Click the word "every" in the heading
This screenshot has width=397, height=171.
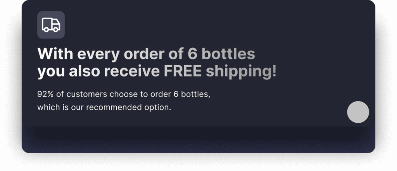[98, 54]
